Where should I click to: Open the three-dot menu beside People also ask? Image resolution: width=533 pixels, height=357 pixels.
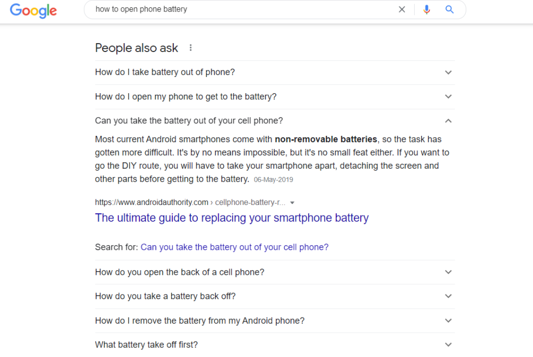(x=191, y=48)
